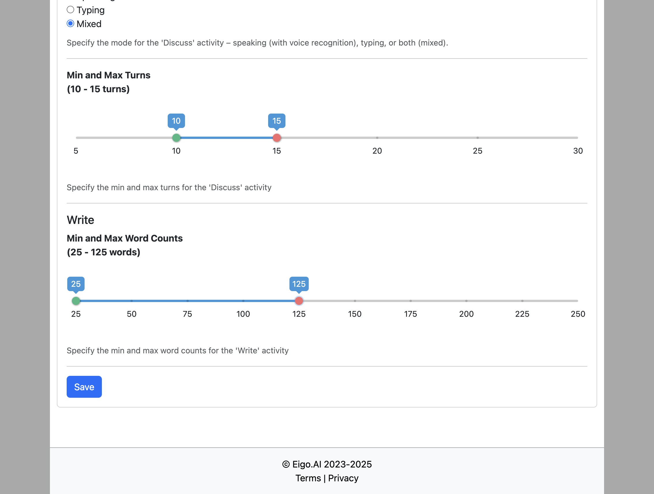The width and height of the screenshot is (654, 494).
Task: Click the word count tick labeled 225
Action: (522, 314)
